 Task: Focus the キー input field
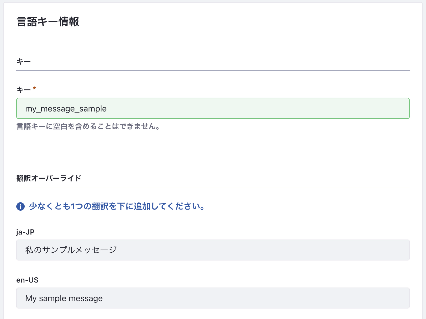point(212,108)
